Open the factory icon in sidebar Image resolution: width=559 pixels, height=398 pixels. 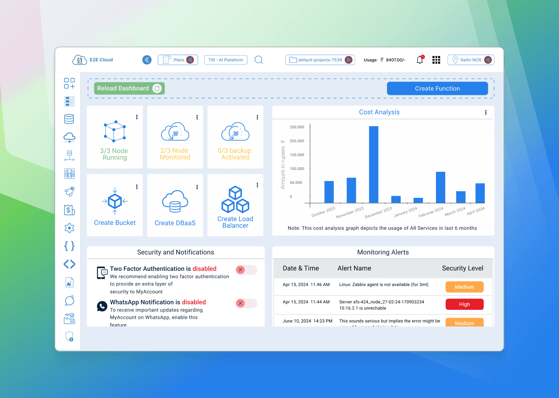tap(69, 319)
